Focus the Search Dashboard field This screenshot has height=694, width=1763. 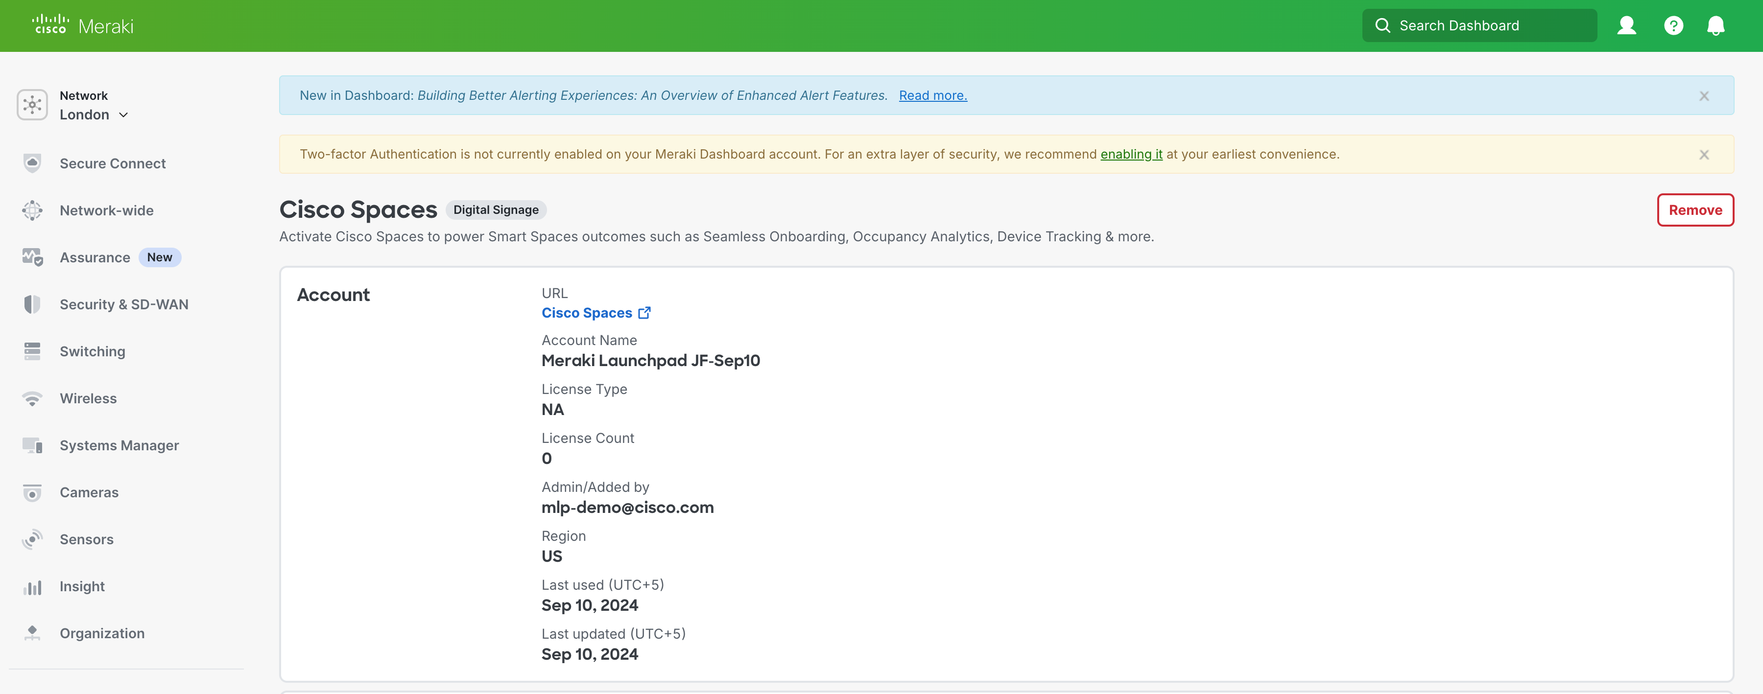(1479, 25)
